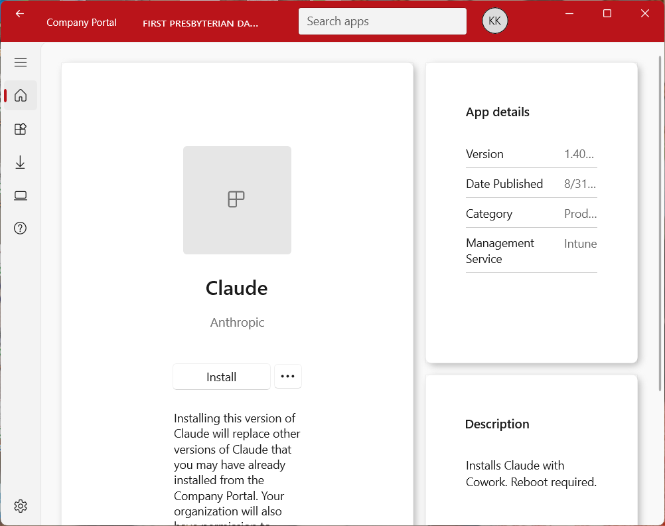Screen dimensions: 665x526
Task: Click the App details heading
Action: 498,112
